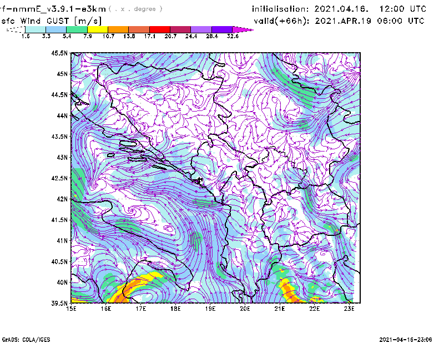Click the dashed white arrow legend start
Viewport: 444px width, 343px height.
click(16, 29)
